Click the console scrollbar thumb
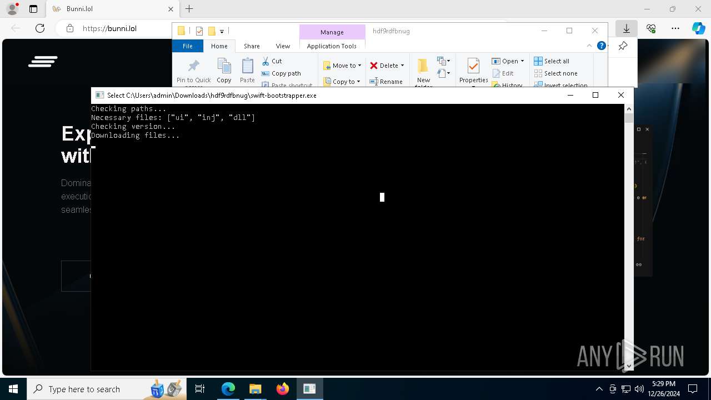This screenshot has height=400, width=711. click(x=629, y=118)
